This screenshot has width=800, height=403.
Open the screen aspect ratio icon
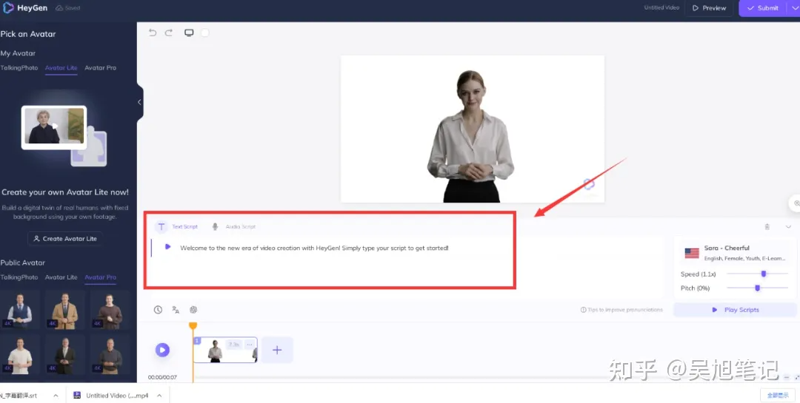[x=189, y=33]
